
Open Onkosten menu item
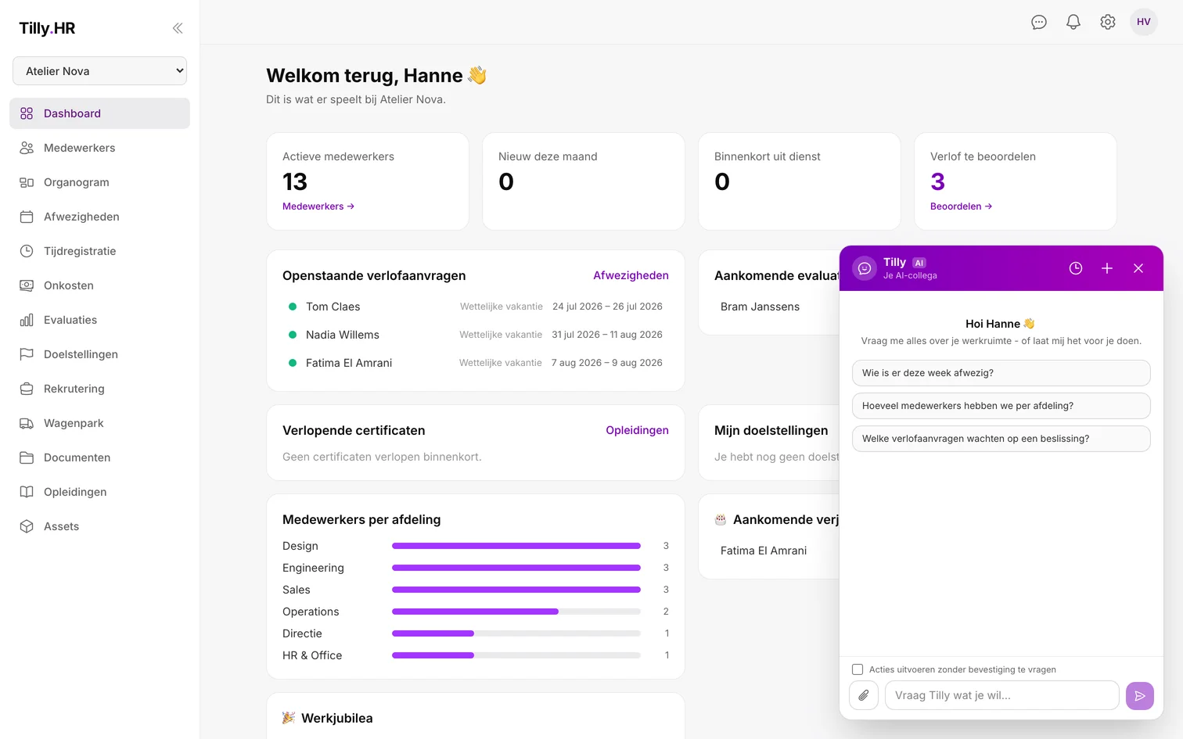click(99, 285)
